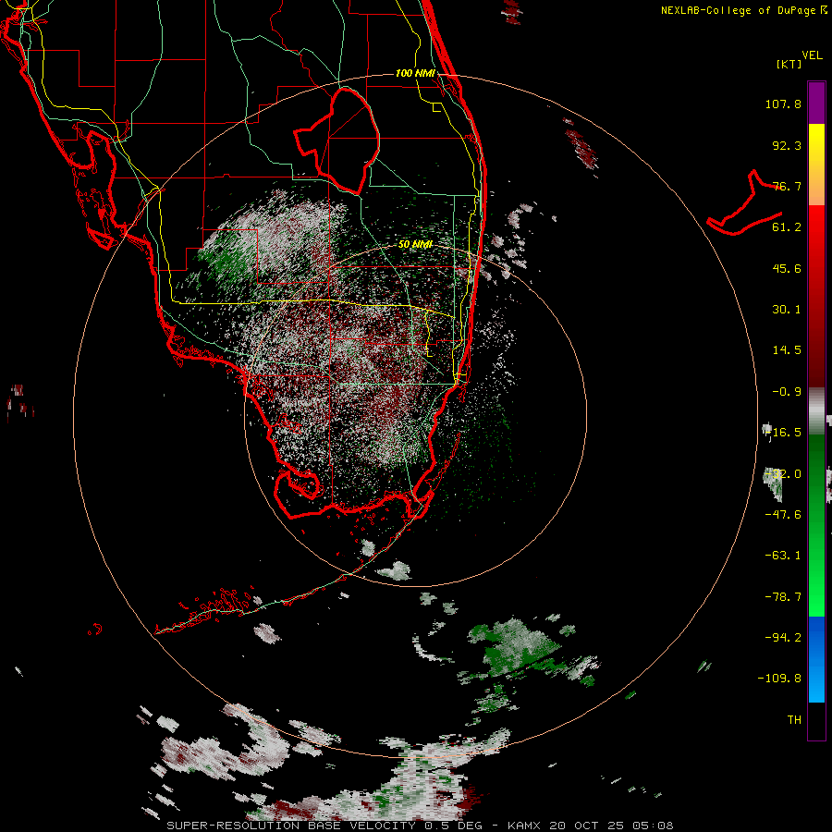Click the Grand Bahama island outline
The height and width of the screenshot is (832, 832).
pyautogui.click(x=744, y=202)
